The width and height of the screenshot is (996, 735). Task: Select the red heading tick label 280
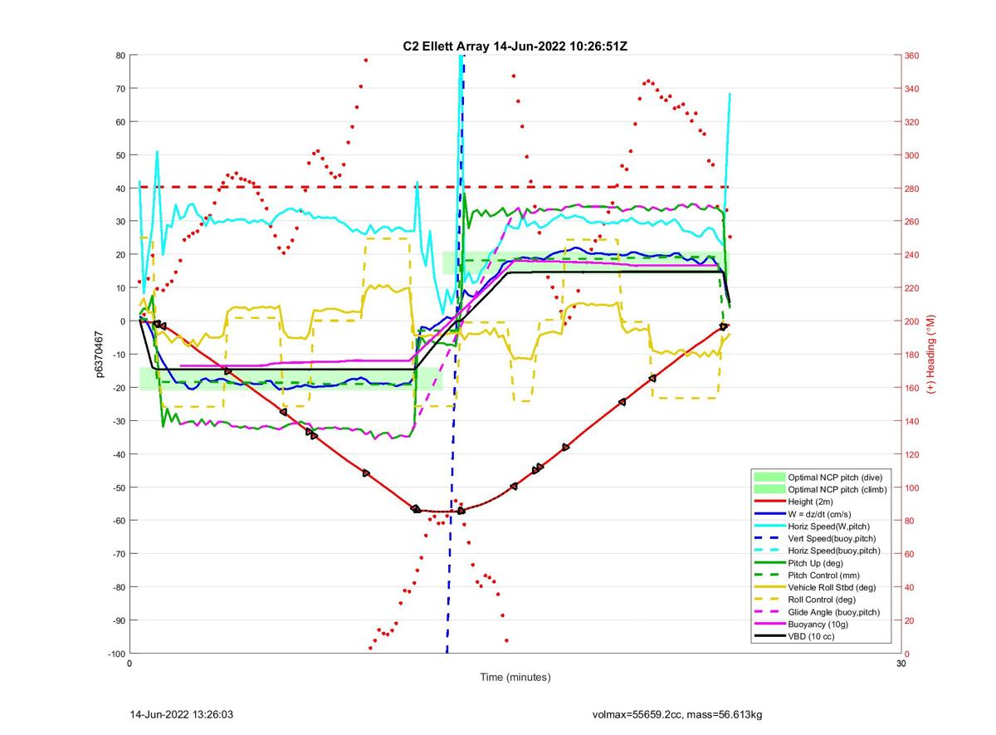911,189
